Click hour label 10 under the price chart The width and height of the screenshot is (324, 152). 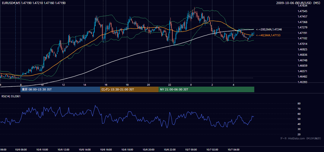(x=42, y=85)
